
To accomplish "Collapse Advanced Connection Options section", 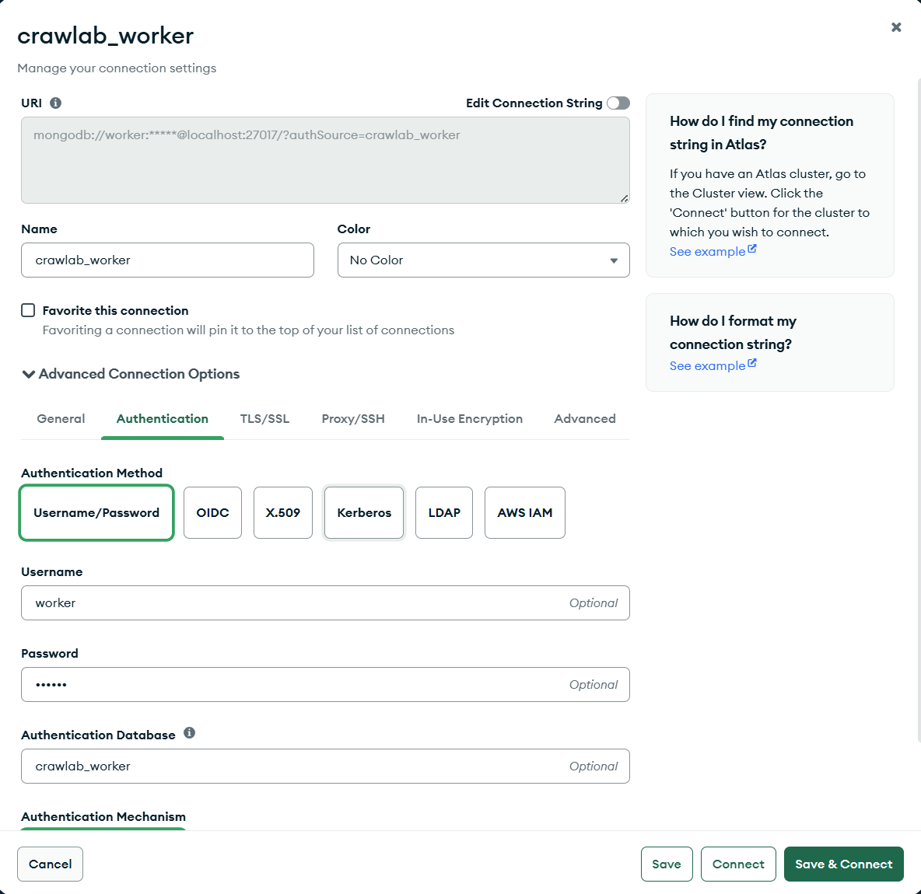I will 131,374.
